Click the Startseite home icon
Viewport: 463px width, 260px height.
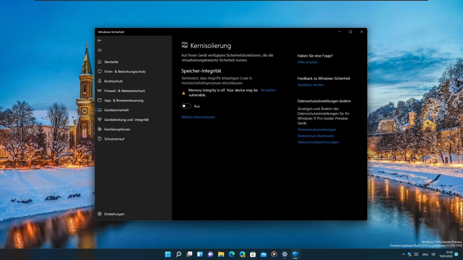tap(100, 62)
